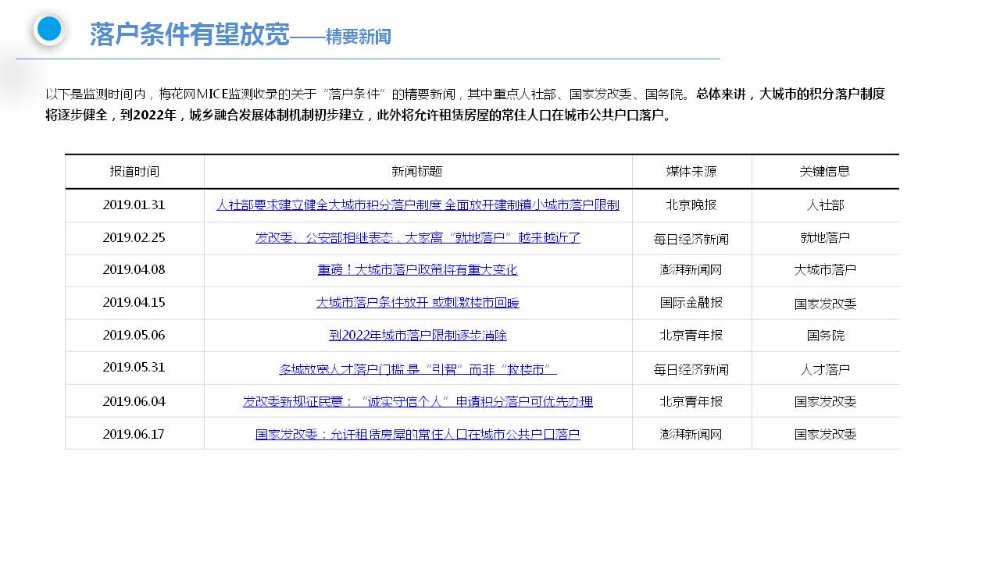Select the 国际金融报 source cell
1000x562 pixels.
[x=691, y=303]
